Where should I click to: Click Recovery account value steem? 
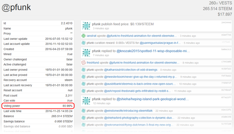click(68, 80)
